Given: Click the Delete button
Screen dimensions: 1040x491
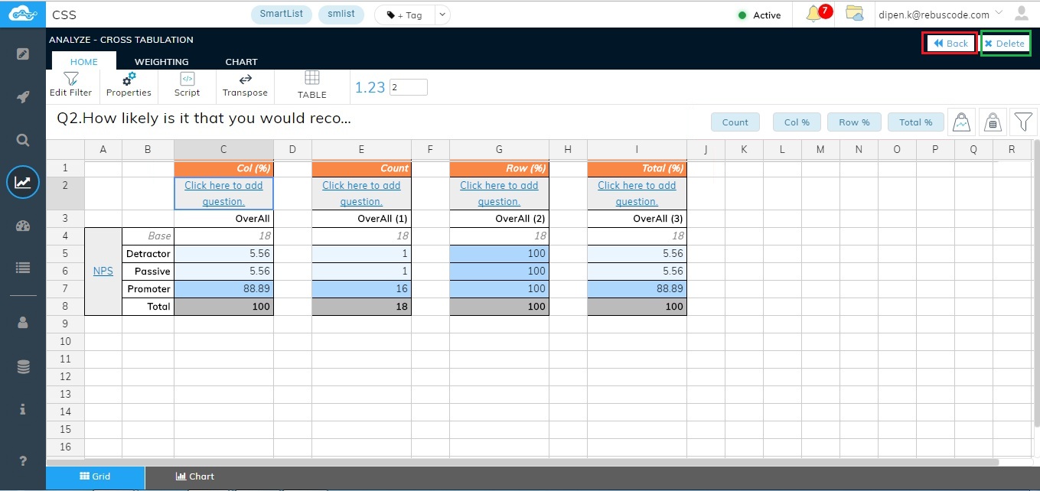Looking at the screenshot, I should pyautogui.click(x=1006, y=43).
